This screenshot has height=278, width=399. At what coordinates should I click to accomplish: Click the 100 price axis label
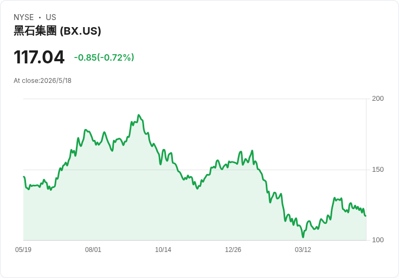[378, 240]
